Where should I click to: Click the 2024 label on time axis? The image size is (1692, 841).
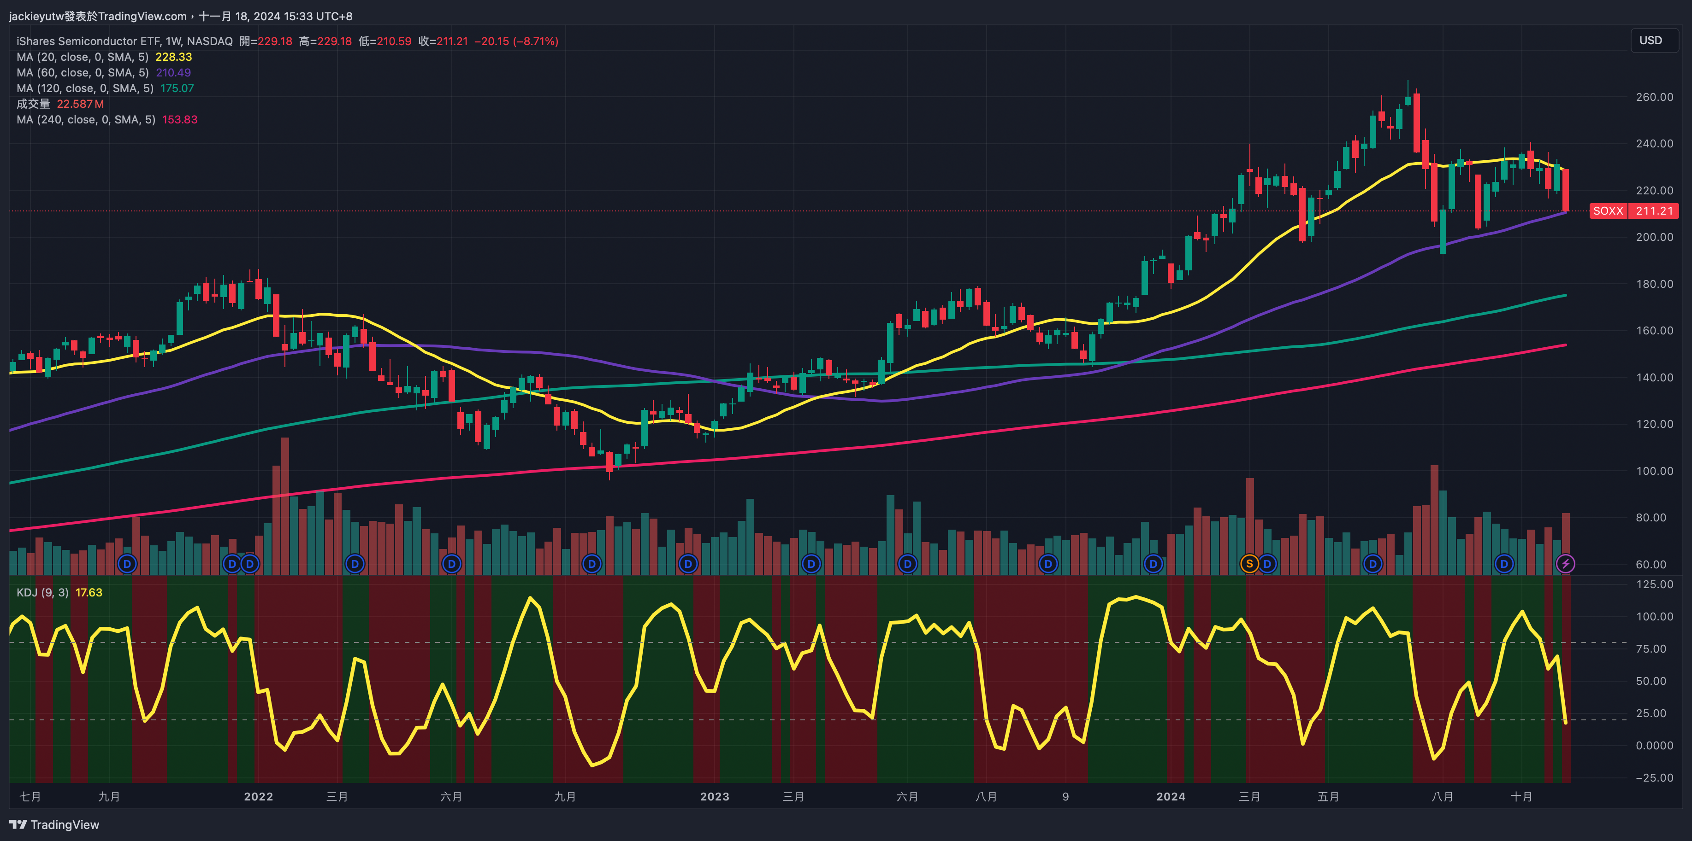(1171, 796)
